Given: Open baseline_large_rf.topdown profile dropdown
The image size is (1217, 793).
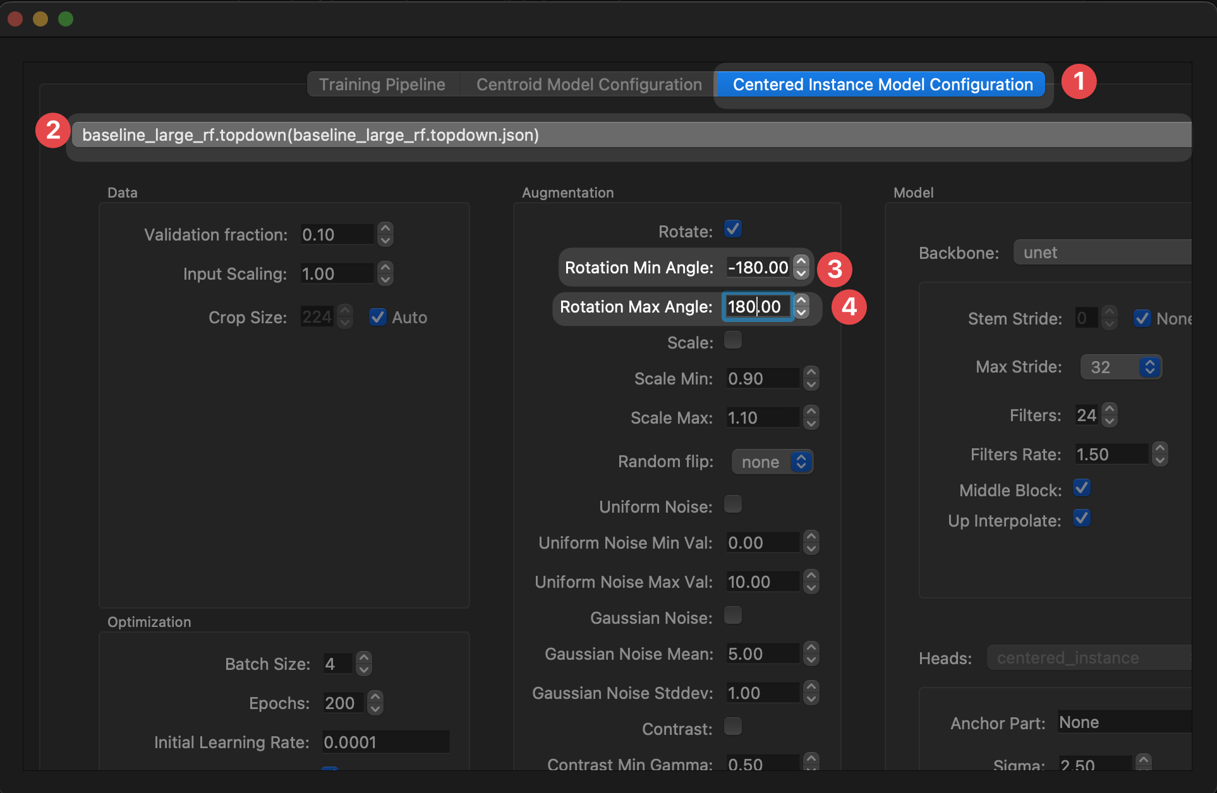Looking at the screenshot, I should [632, 135].
